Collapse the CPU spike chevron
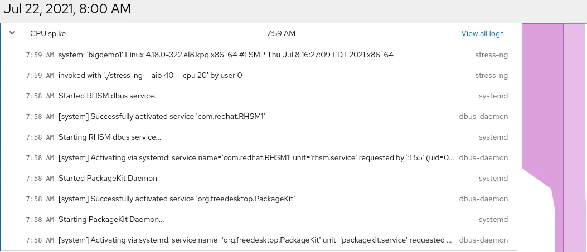This screenshot has width=587, height=252. [x=12, y=33]
